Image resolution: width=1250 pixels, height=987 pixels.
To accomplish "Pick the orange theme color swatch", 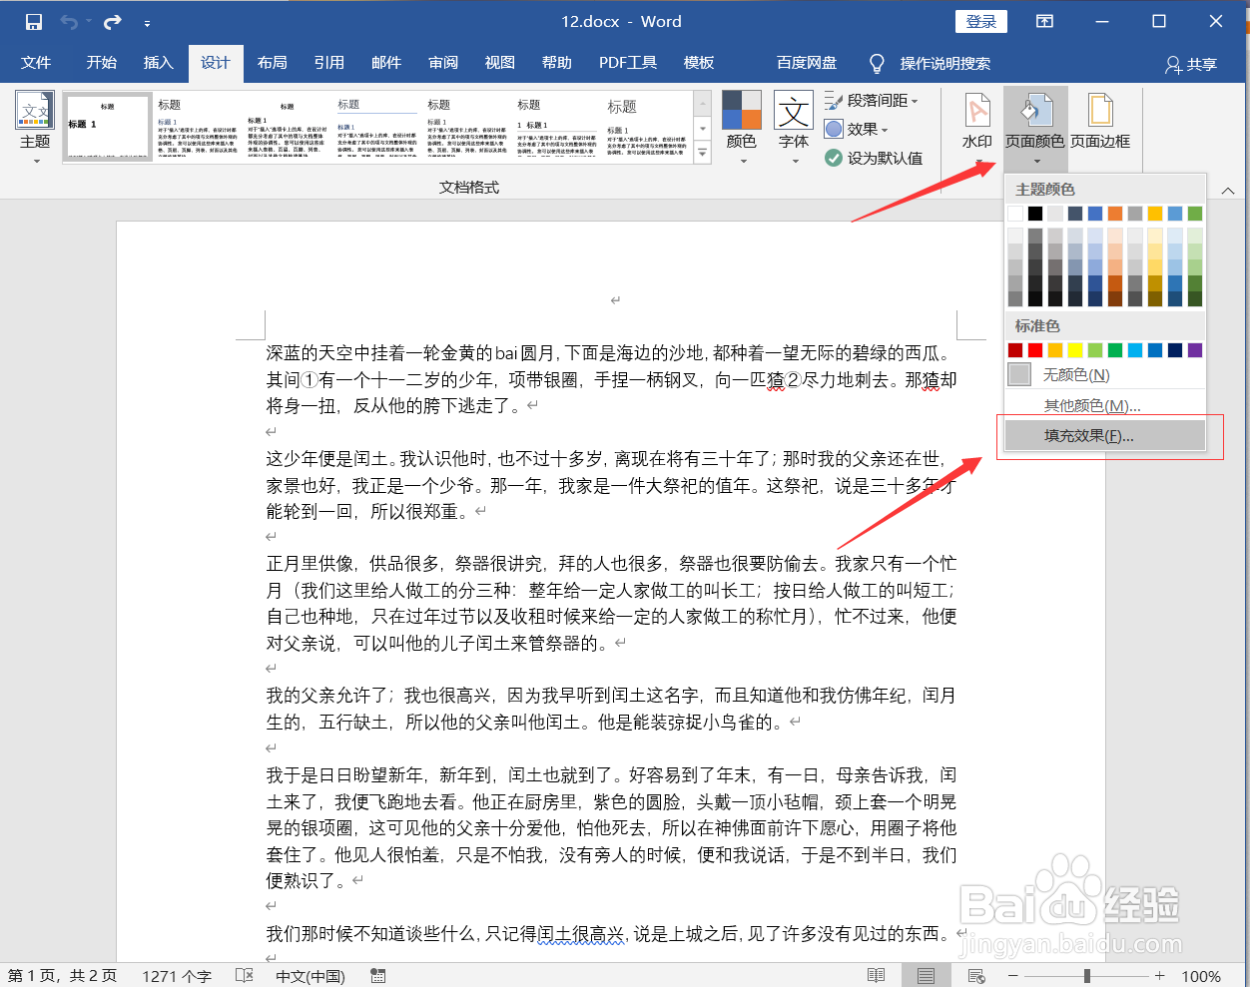I will [1115, 214].
